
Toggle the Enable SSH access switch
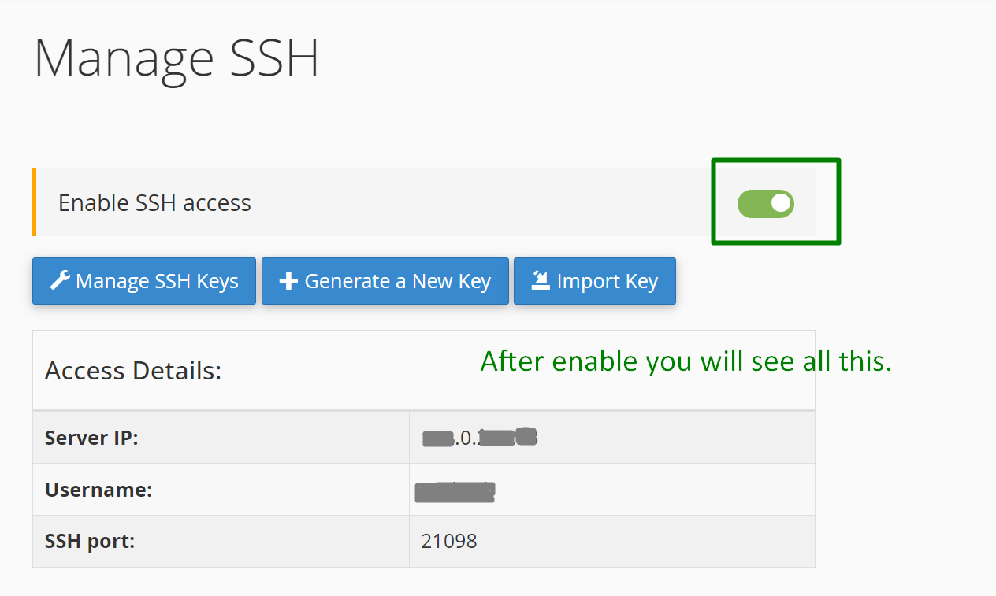765,204
